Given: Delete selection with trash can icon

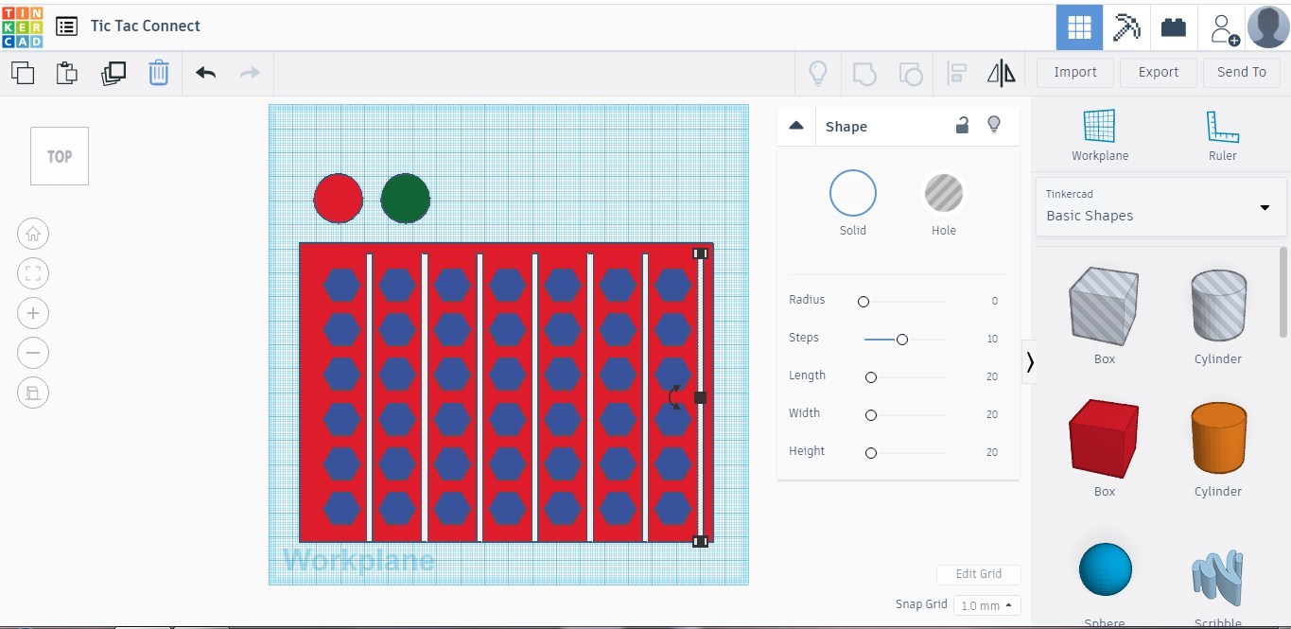Looking at the screenshot, I should pyautogui.click(x=159, y=73).
